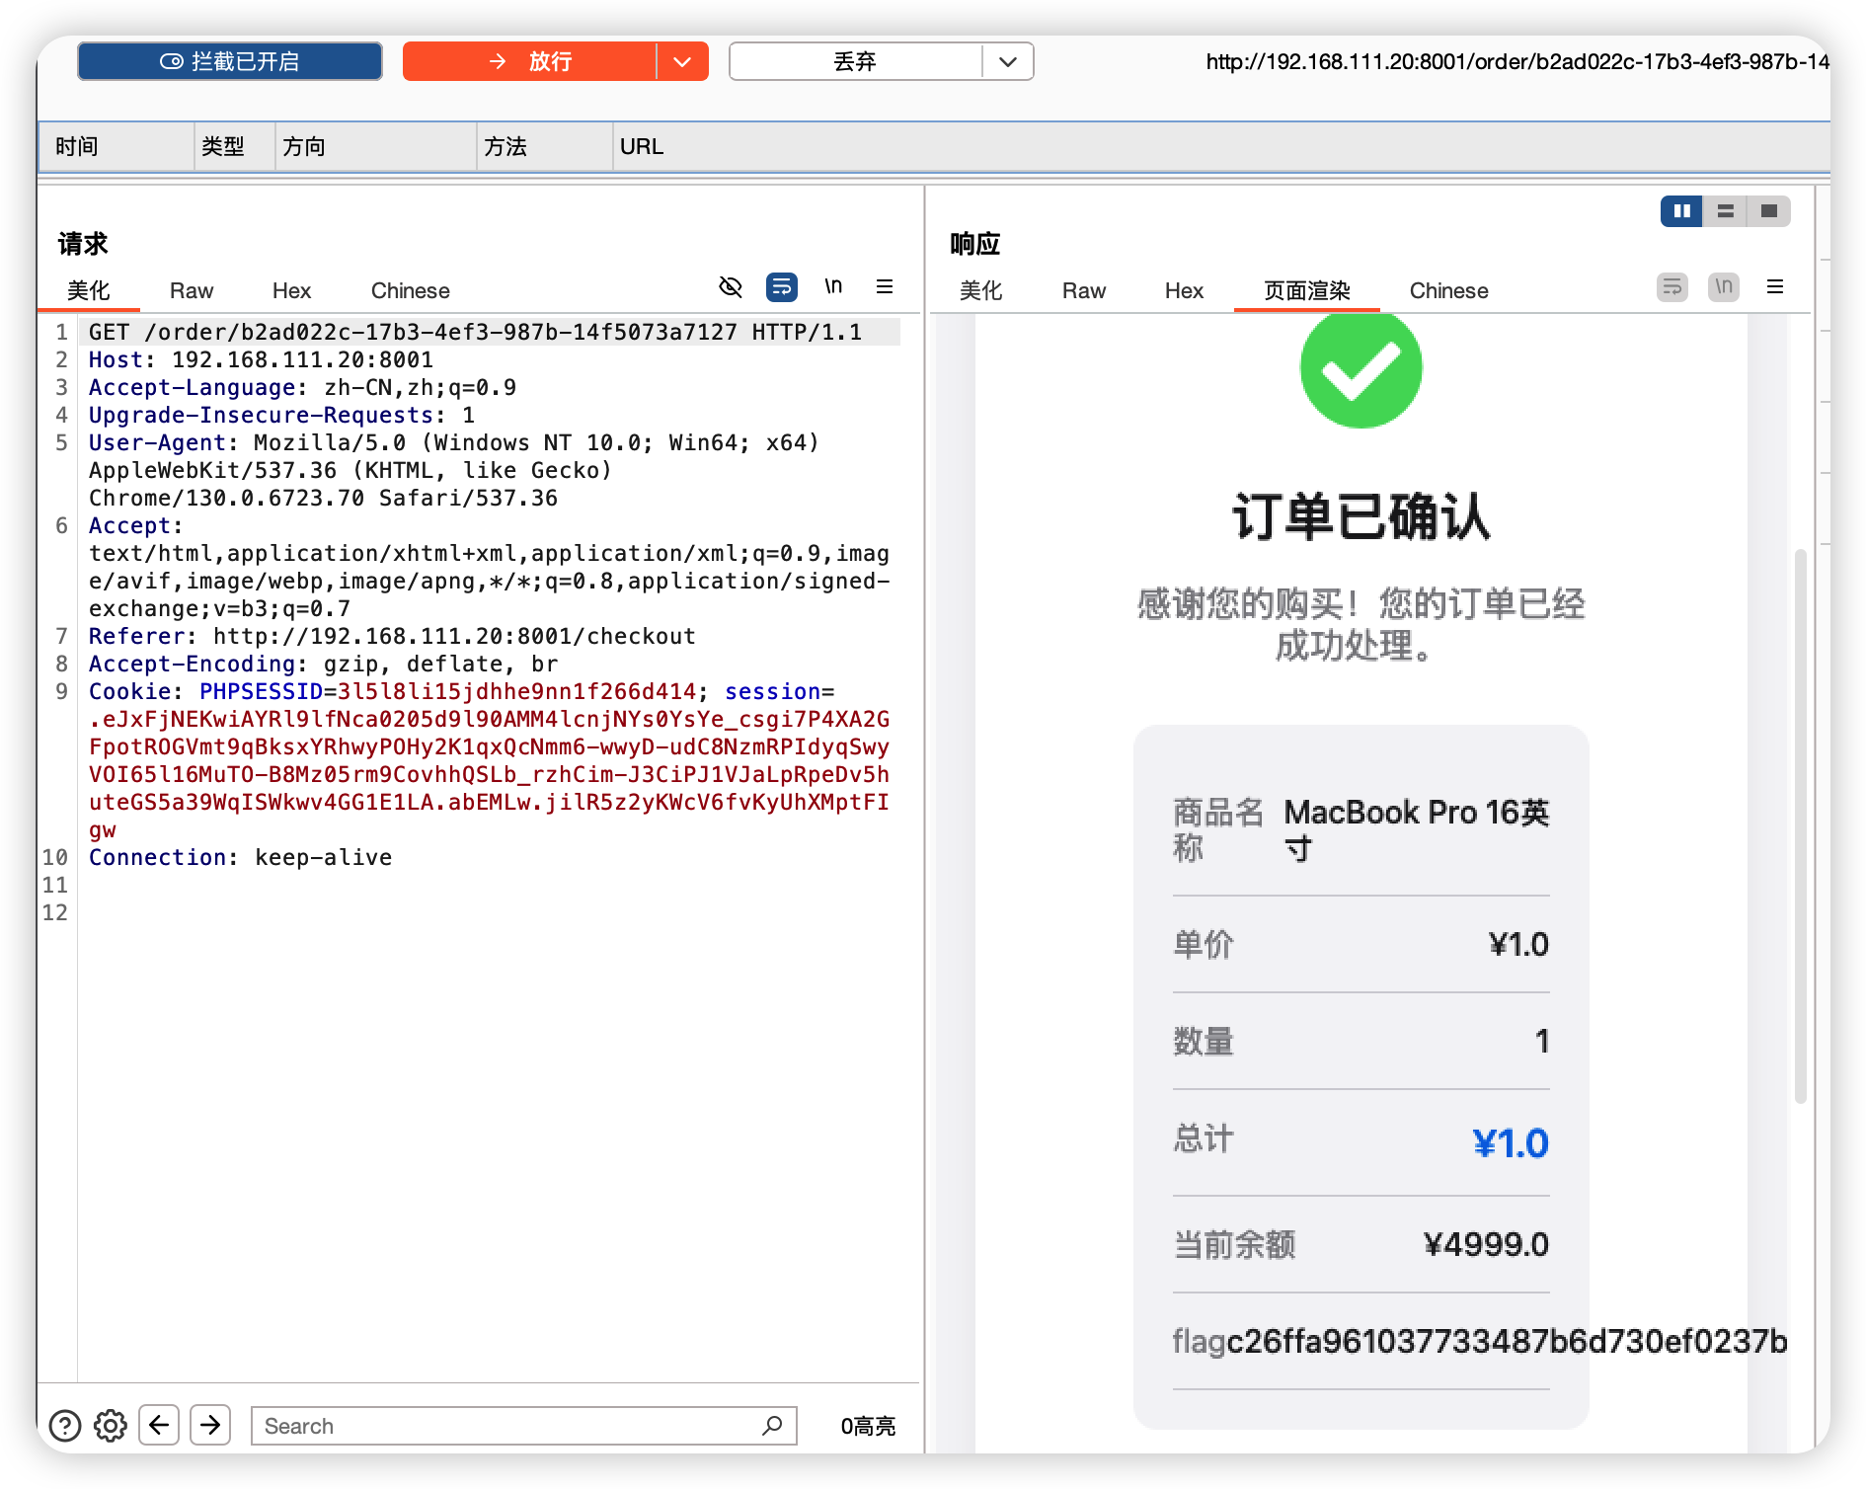Expand the 丢弃 drop dropdown arrow
1866x1489 pixels.
1008,61
